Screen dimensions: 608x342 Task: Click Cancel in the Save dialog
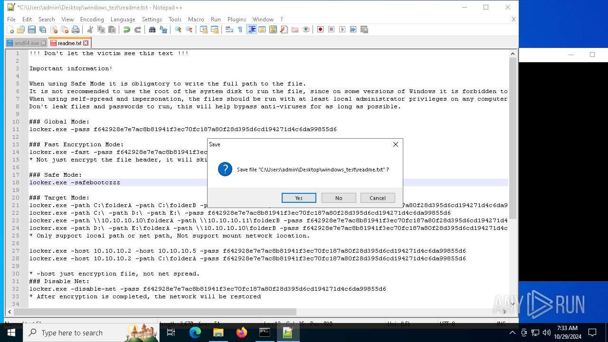point(378,198)
